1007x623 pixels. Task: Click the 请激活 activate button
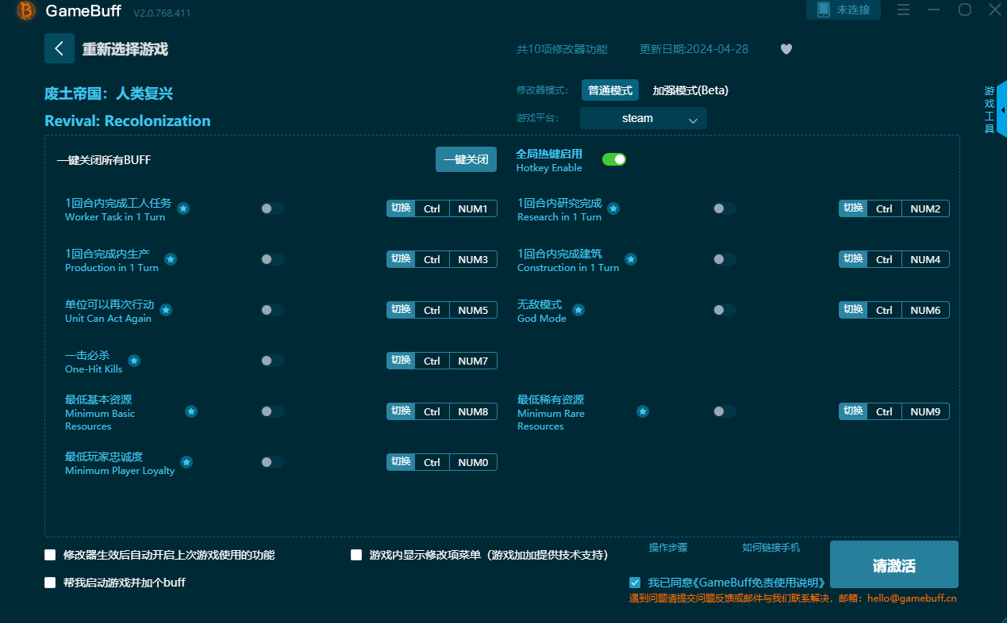click(894, 566)
